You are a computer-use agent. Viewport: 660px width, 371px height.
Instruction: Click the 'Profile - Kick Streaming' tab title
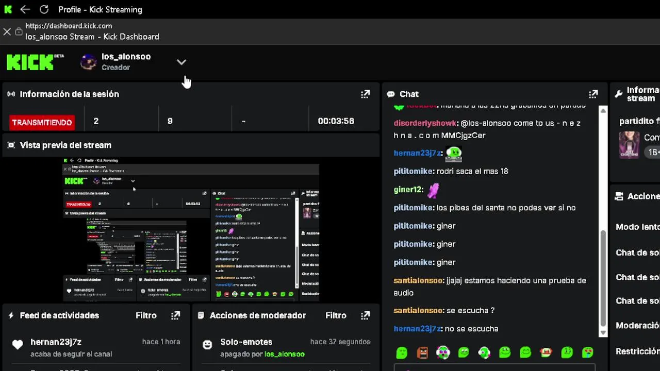[x=100, y=10]
